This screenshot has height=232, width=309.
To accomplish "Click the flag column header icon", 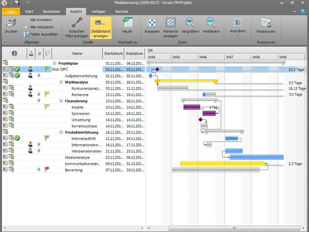I will pos(47,53).
